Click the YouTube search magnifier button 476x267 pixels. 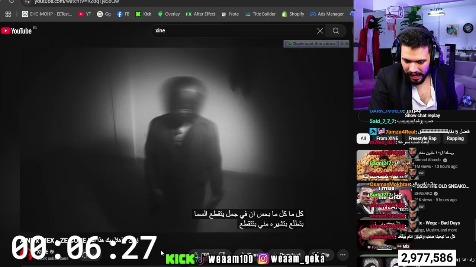click(336, 31)
